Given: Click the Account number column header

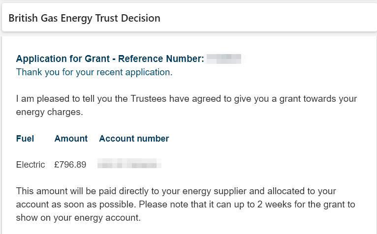Looking at the screenshot, I should coord(134,139).
